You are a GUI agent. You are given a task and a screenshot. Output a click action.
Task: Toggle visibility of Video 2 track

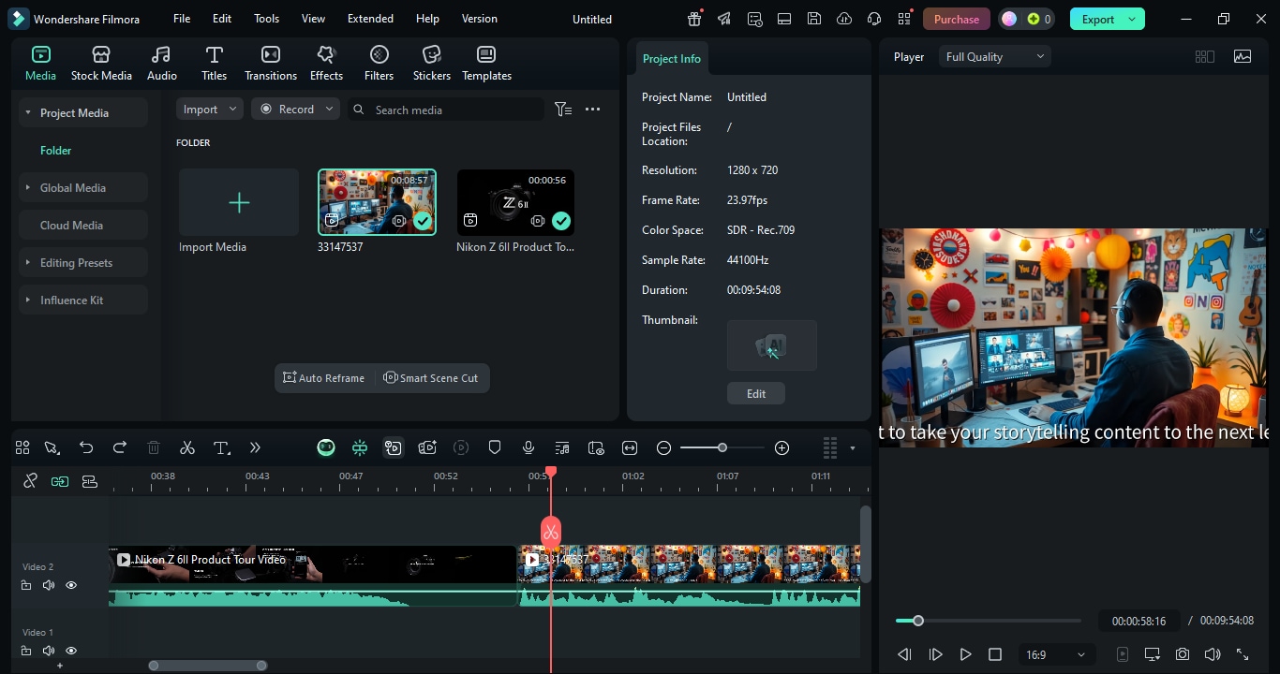[71, 585]
